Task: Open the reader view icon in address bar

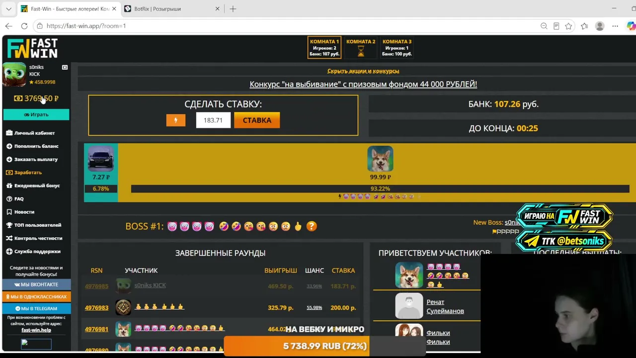Action: pos(556,26)
